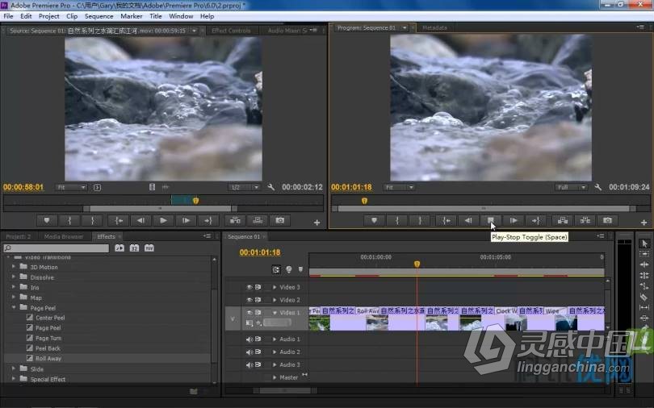Click Play in the Source monitor

pos(163,221)
